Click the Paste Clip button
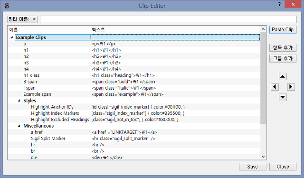 point(283,29)
